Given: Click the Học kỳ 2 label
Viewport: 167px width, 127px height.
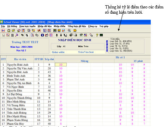Looking at the screenshot, I should tap(21, 51).
